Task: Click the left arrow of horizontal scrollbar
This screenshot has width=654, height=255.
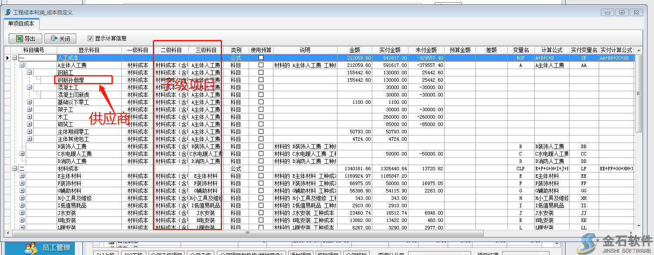Action: click(8, 233)
